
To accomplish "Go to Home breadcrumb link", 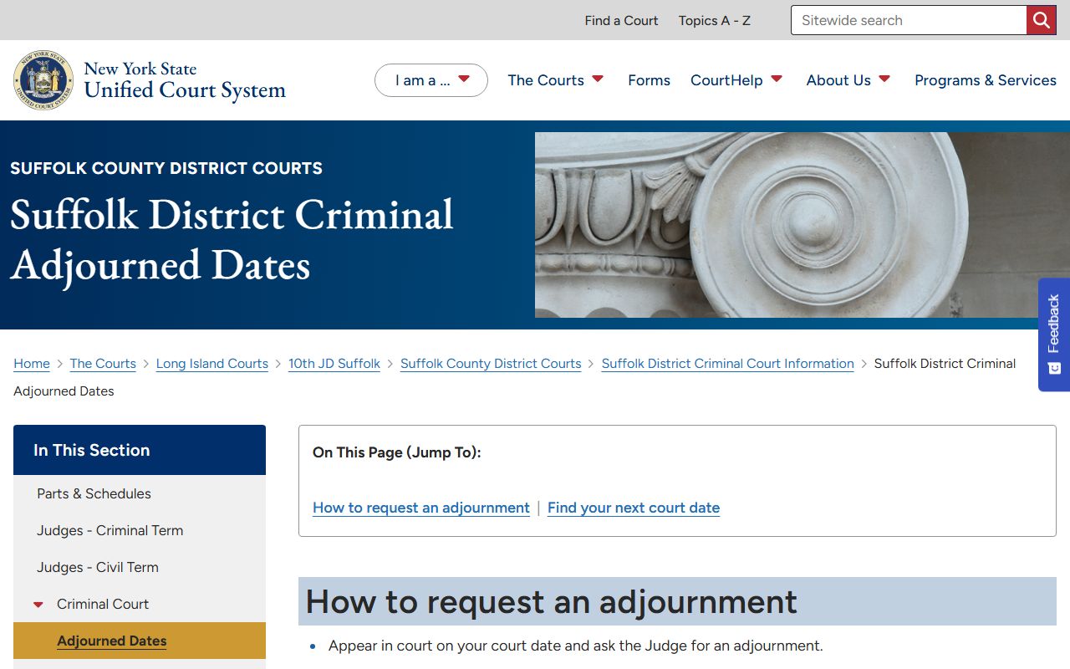I will click(32, 364).
